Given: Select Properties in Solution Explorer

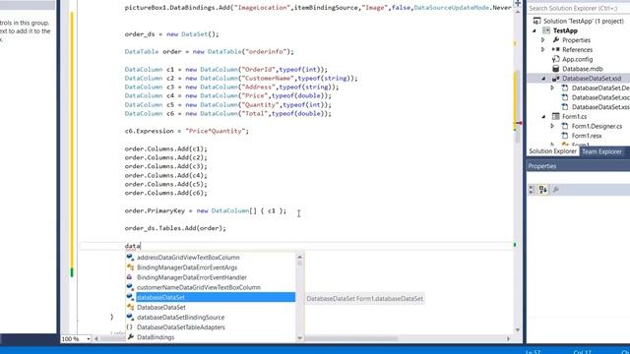Looking at the screenshot, I should tap(576, 40).
